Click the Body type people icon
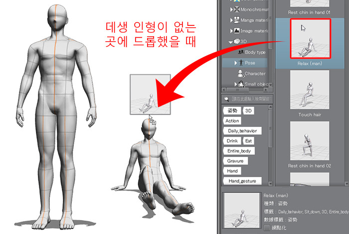Viewport: 349px width, 234px height. [x=241, y=52]
